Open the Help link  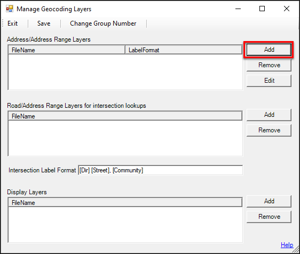point(287,245)
